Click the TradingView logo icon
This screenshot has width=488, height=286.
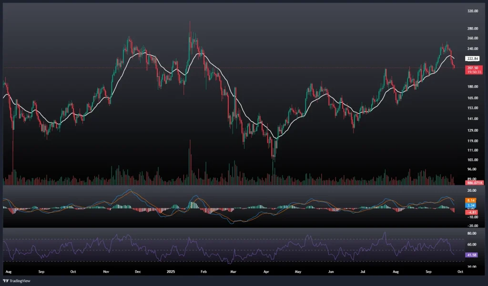click(6, 280)
